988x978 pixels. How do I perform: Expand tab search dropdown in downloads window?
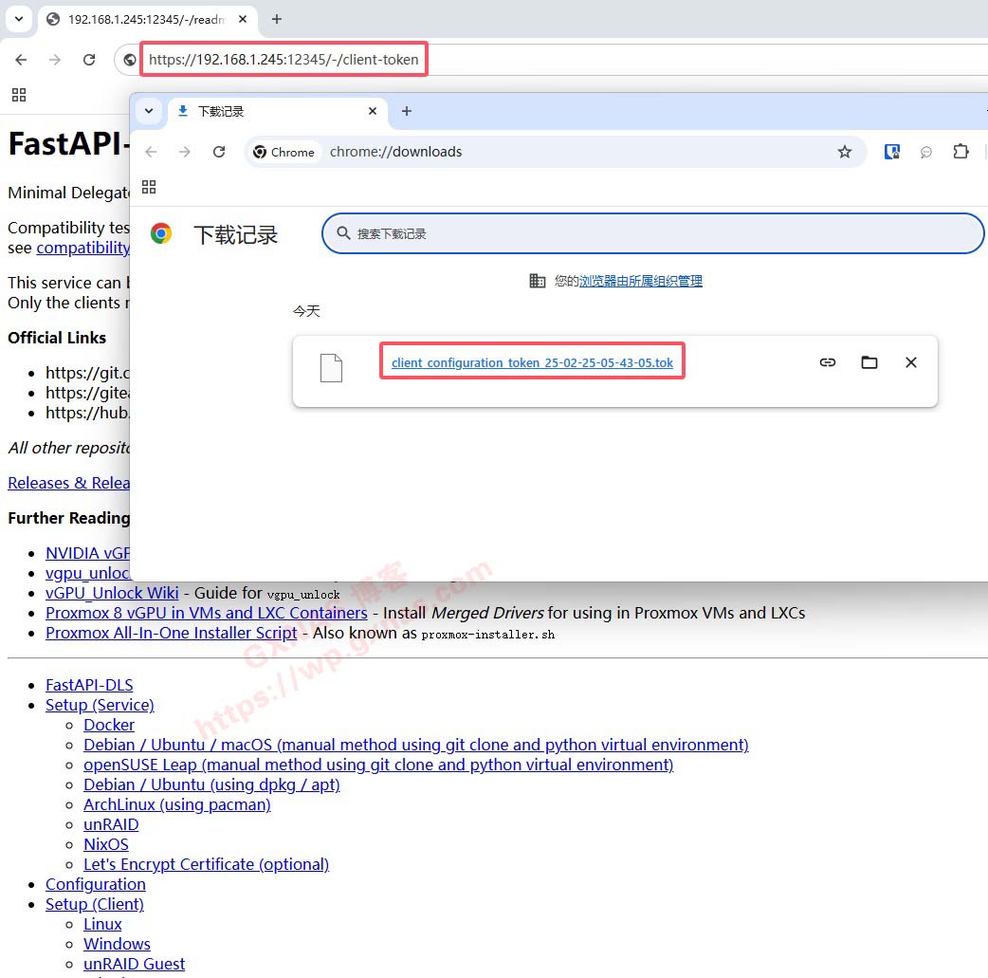[x=149, y=111]
